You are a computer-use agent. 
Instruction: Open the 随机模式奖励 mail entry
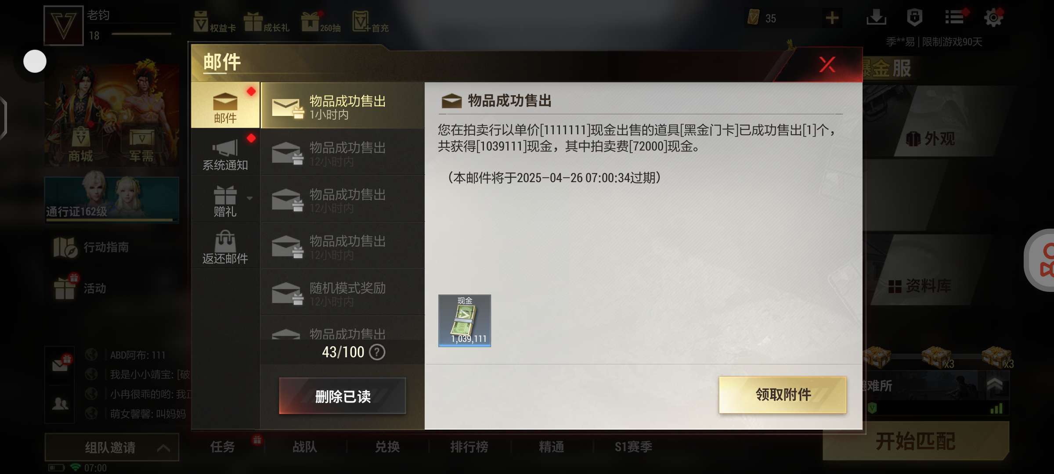(x=343, y=292)
